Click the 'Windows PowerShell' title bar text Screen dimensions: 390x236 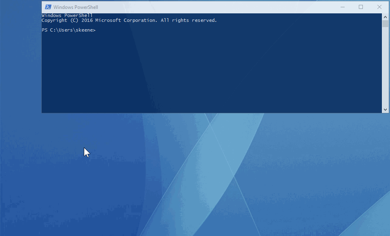(x=76, y=7)
